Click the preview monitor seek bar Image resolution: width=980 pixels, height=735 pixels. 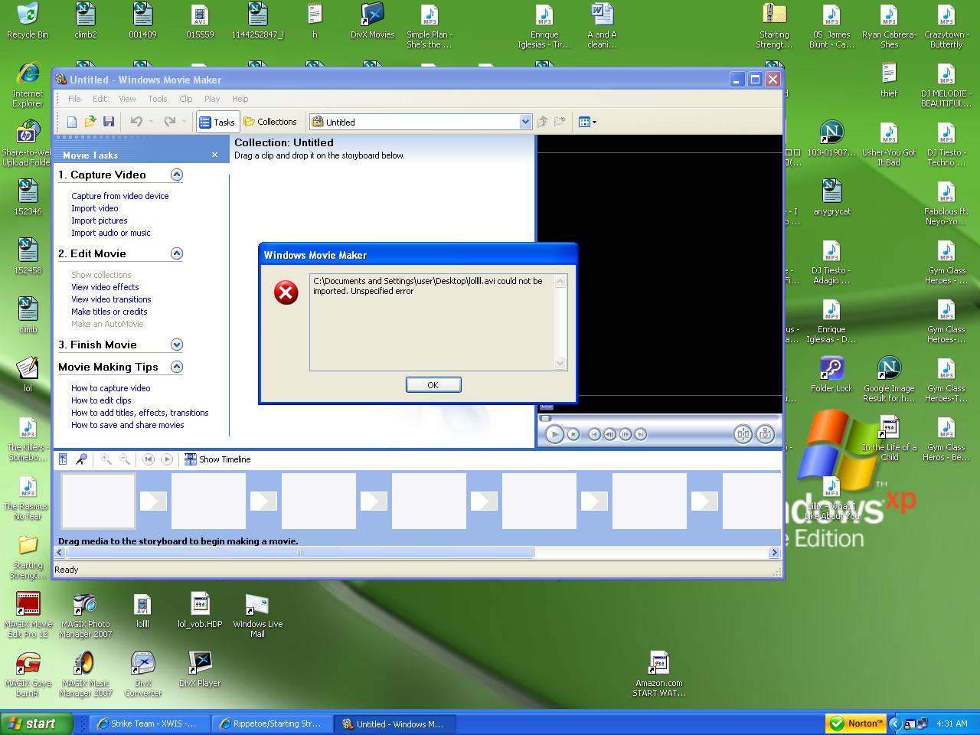point(659,418)
